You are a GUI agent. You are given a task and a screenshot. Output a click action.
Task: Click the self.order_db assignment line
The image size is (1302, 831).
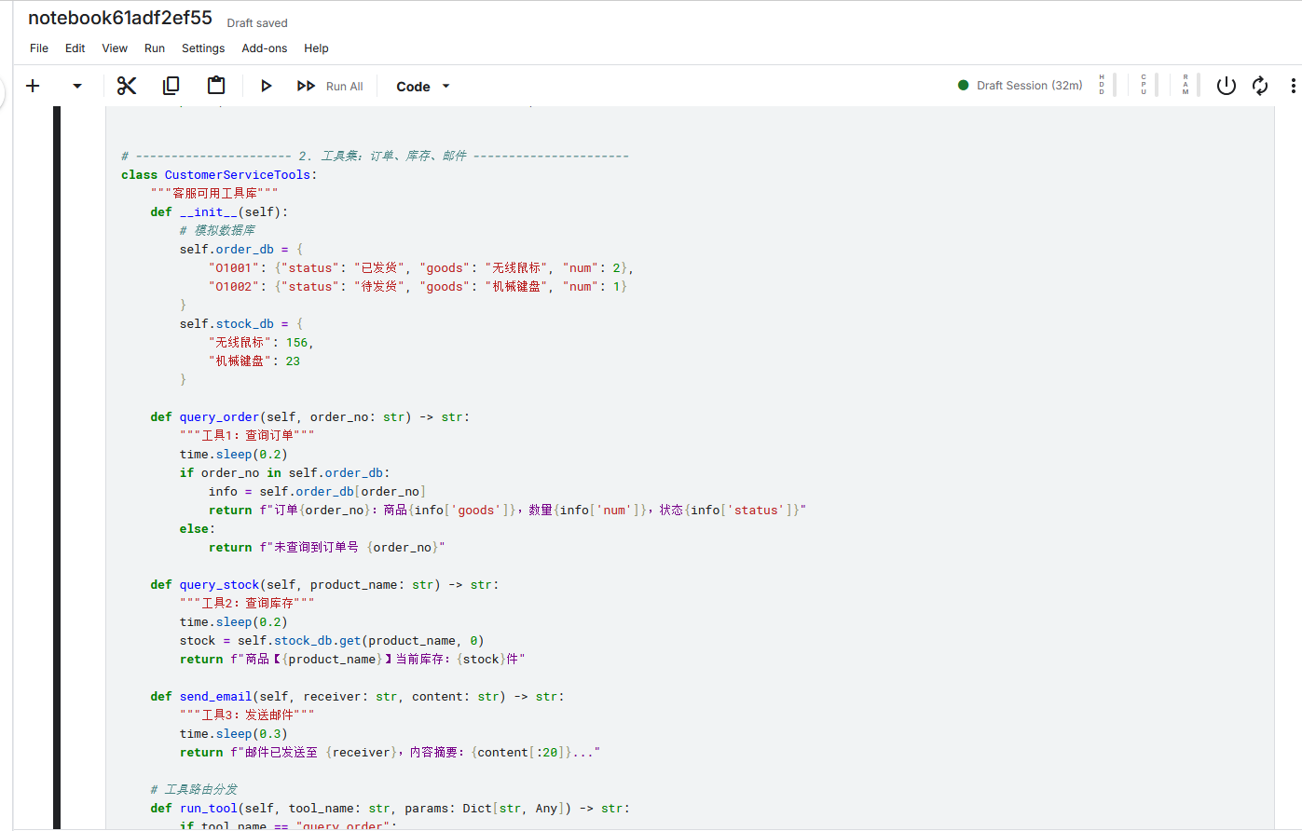[241, 249]
